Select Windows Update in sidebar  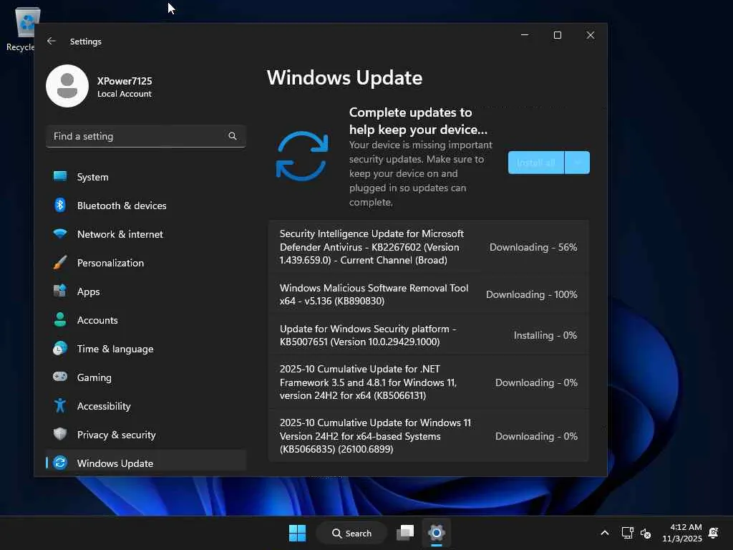point(146,463)
